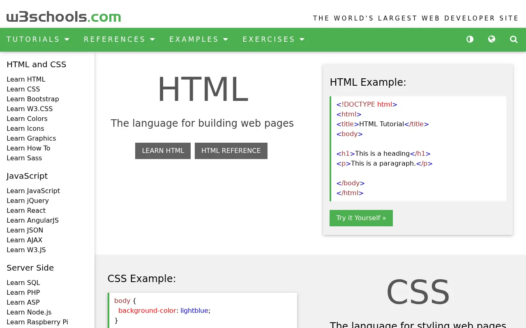Viewport: 526px width, 328px height.
Task: Click 'The language for building web pages' text
Action: (x=202, y=123)
